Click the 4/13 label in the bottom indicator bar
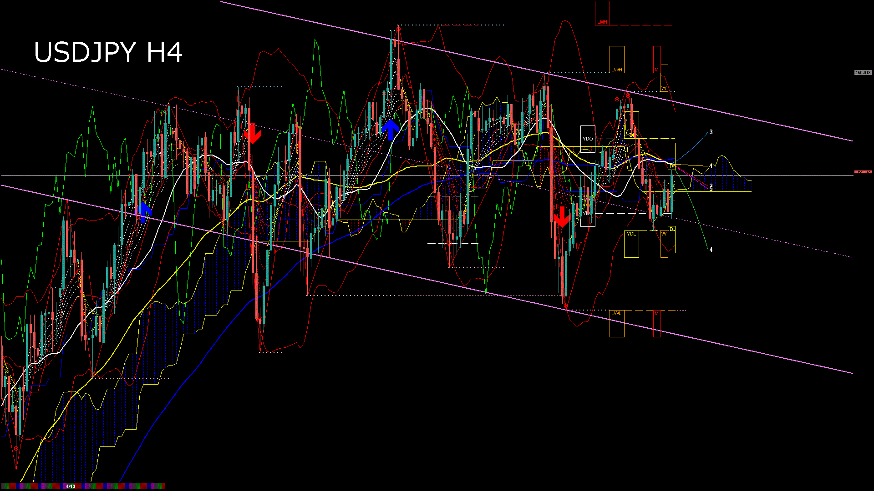The width and height of the screenshot is (874, 491). [x=71, y=486]
